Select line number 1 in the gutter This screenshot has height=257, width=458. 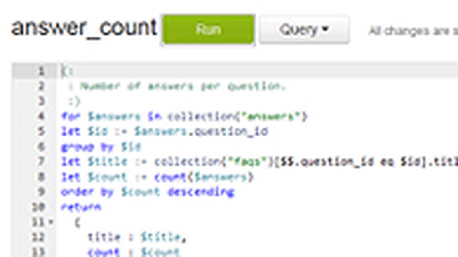[41, 71]
